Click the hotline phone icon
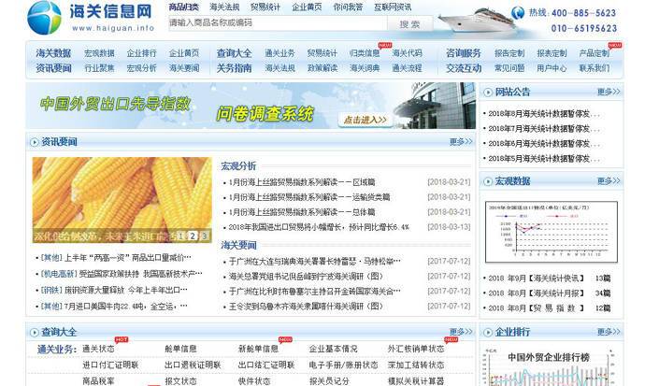This screenshot has height=386, width=645. 518,13
